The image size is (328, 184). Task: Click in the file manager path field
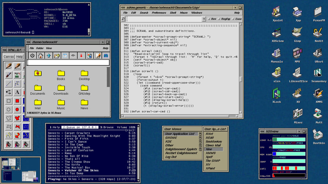(x=68, y=62)
